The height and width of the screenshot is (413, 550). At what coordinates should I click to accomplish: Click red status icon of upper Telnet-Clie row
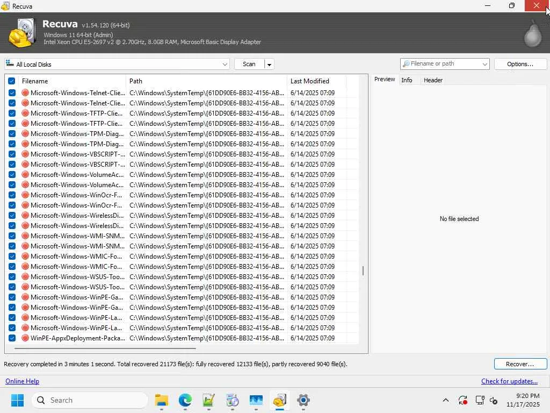tap(25, 92)
